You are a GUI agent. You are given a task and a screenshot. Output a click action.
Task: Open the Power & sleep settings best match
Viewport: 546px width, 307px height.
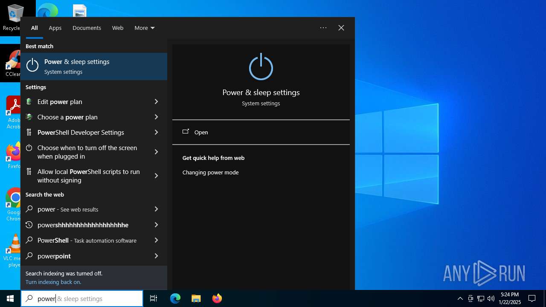click(94, 67)
